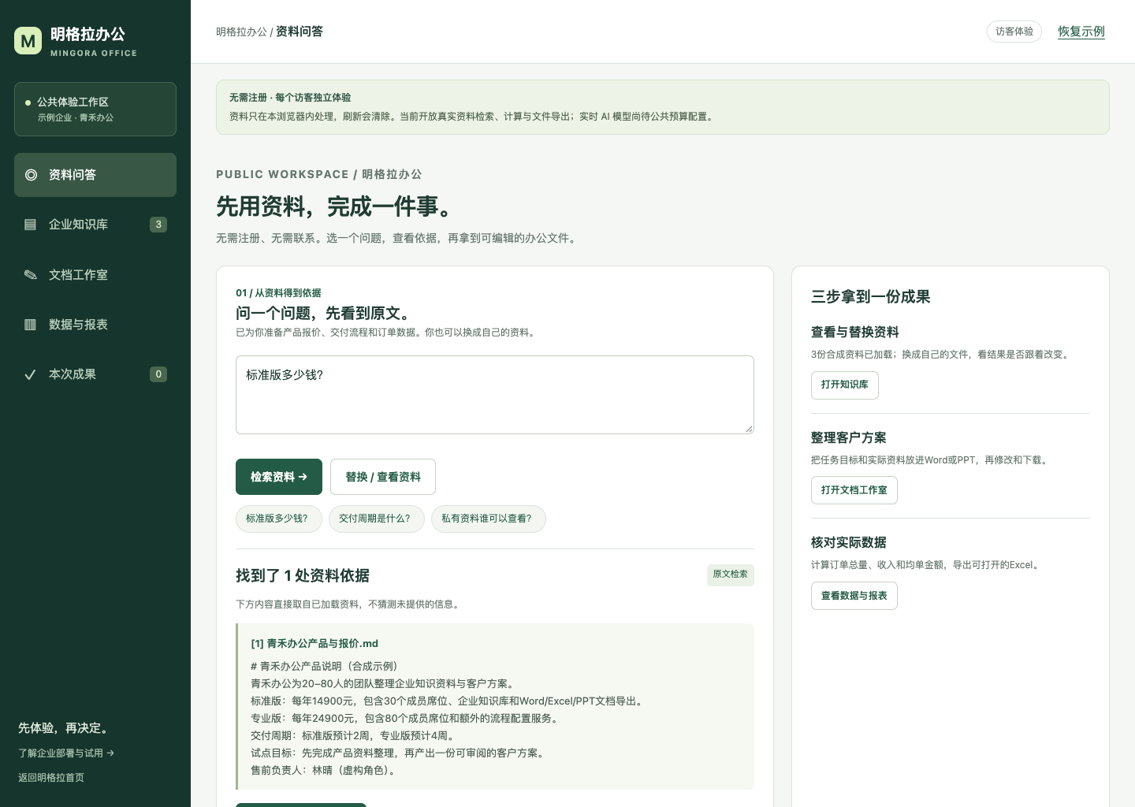Viewport: 1135px width, 807px height.
Task: Click the 企业知识库 list icon
Action: (30, 225)
